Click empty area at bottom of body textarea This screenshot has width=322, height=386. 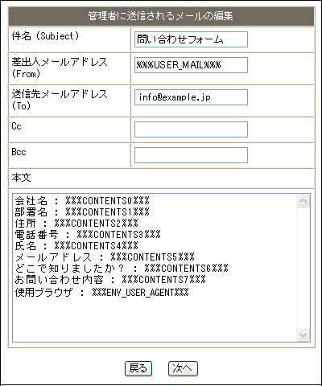coord(155,320)
